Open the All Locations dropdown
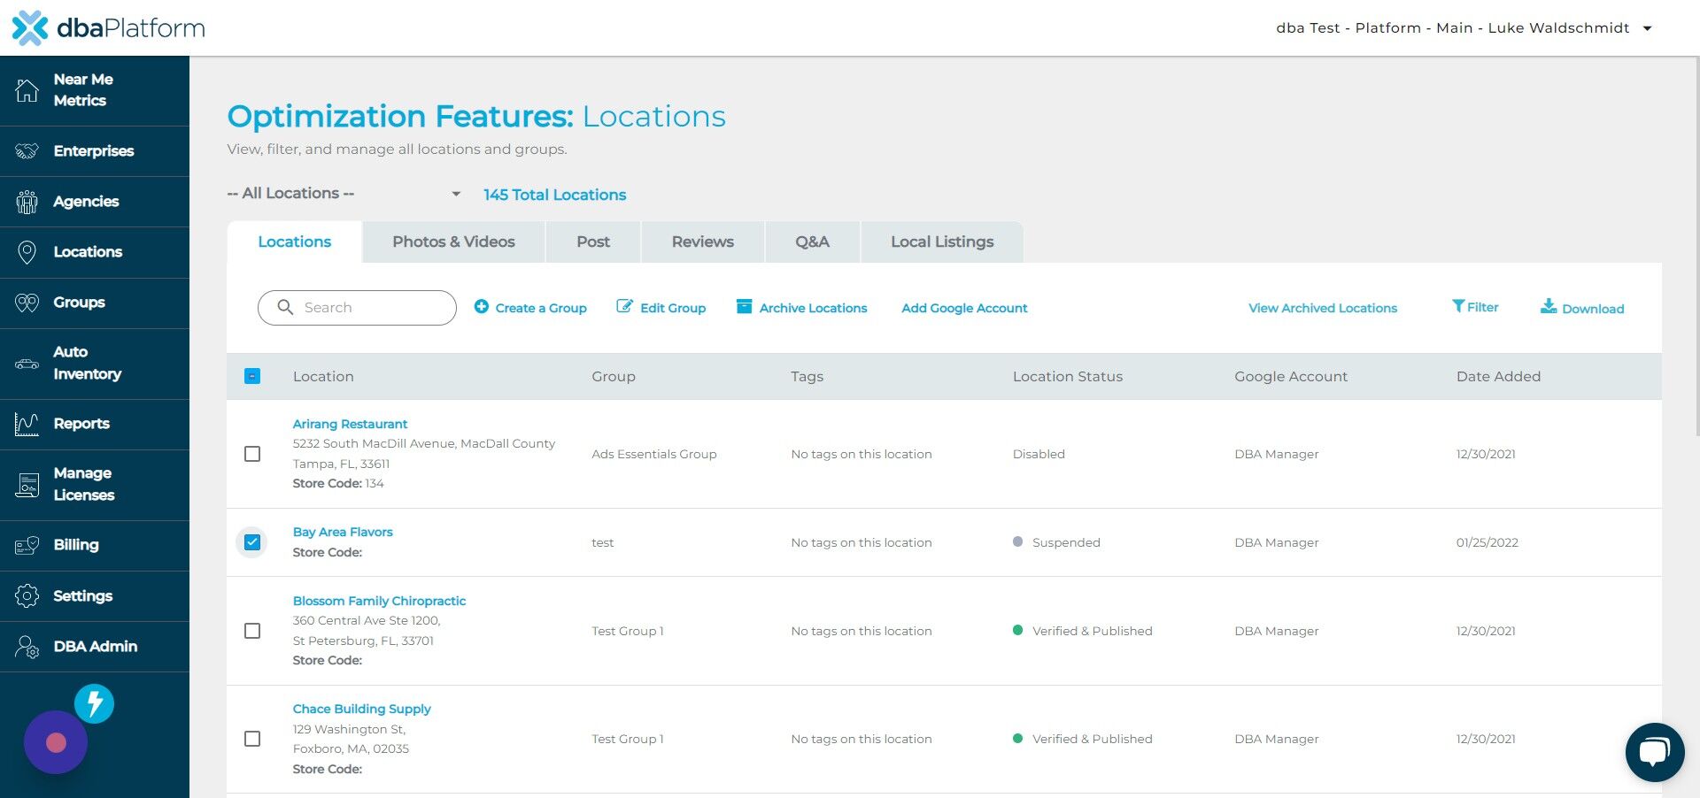The width and height of the screenshot is (1700, 798). [345, 193]
